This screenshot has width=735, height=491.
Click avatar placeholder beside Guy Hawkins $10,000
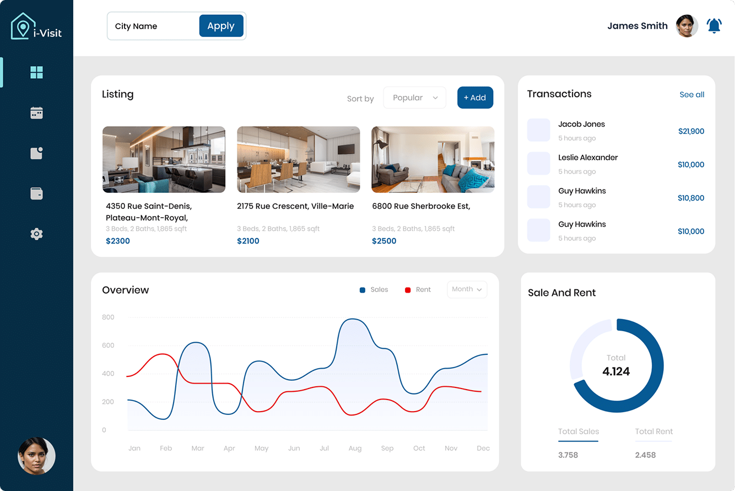(539, 230)
